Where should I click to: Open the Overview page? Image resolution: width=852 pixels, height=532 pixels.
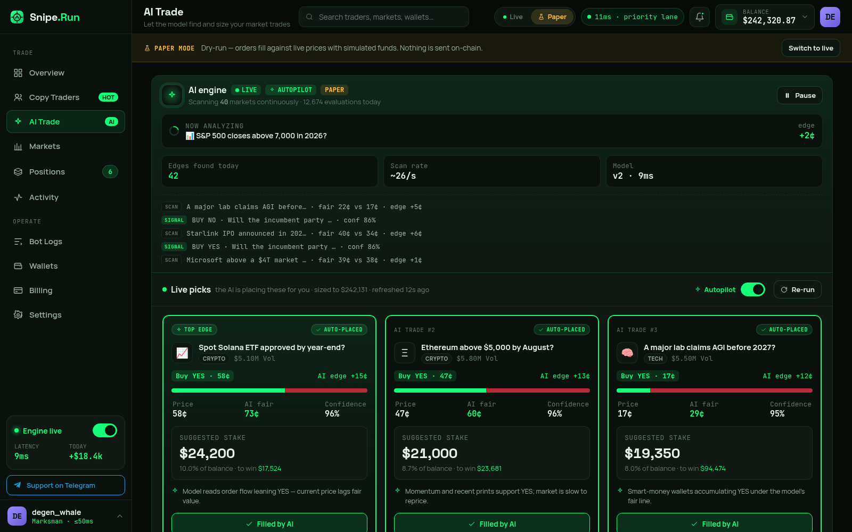point(65,73)
